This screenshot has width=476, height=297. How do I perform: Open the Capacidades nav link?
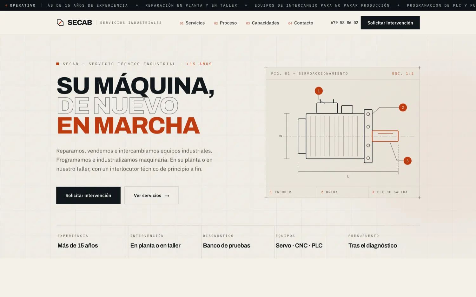point(262,23)
